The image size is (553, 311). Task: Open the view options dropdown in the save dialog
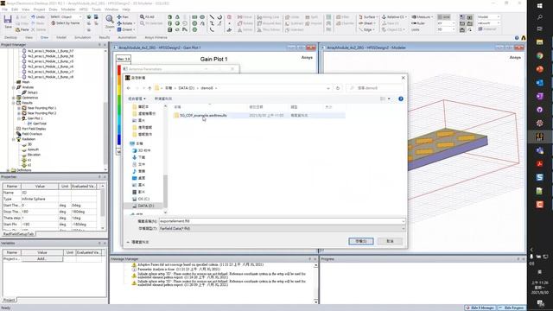coord(389,98)
